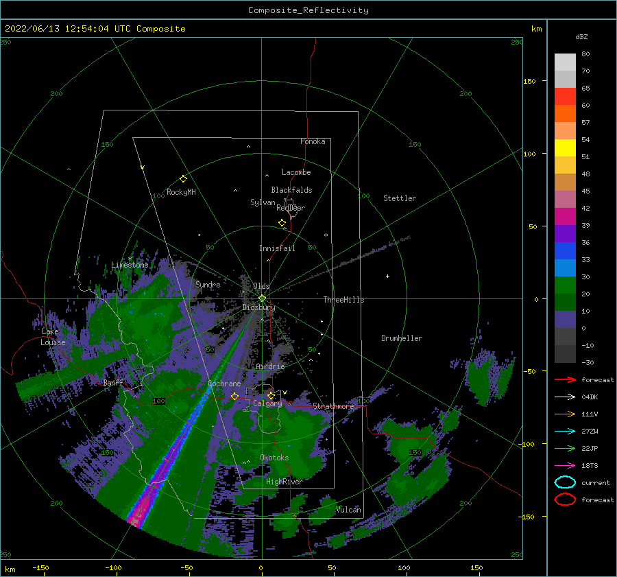Click the Okotoks label
The width and height of the screenshot is (617, 577).
(274, 458)
